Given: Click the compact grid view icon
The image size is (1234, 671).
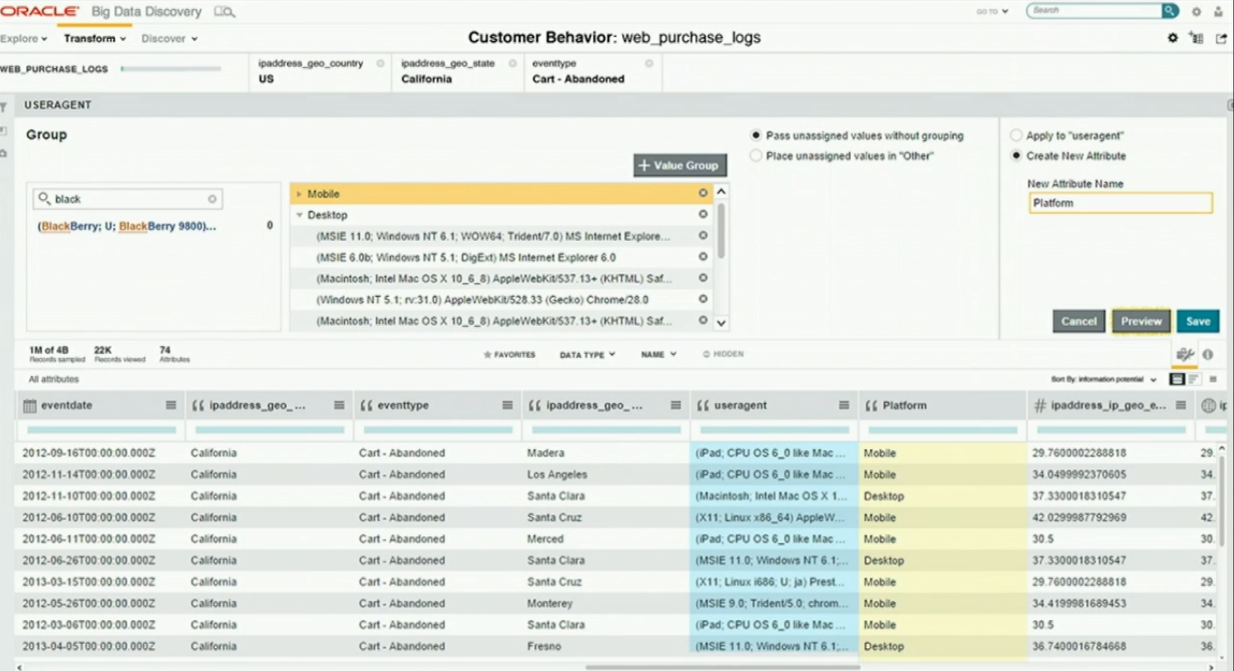Looking at the screenshot, I should (1213, 379).
